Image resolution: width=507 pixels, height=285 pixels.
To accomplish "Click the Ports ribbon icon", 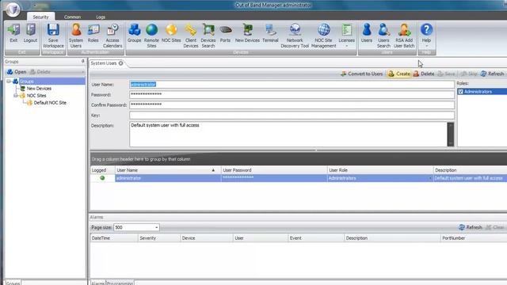I will coord(225,33).
